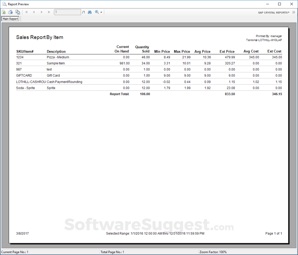
Task: Select the Pizza - Medium description text
Action: 58,57
